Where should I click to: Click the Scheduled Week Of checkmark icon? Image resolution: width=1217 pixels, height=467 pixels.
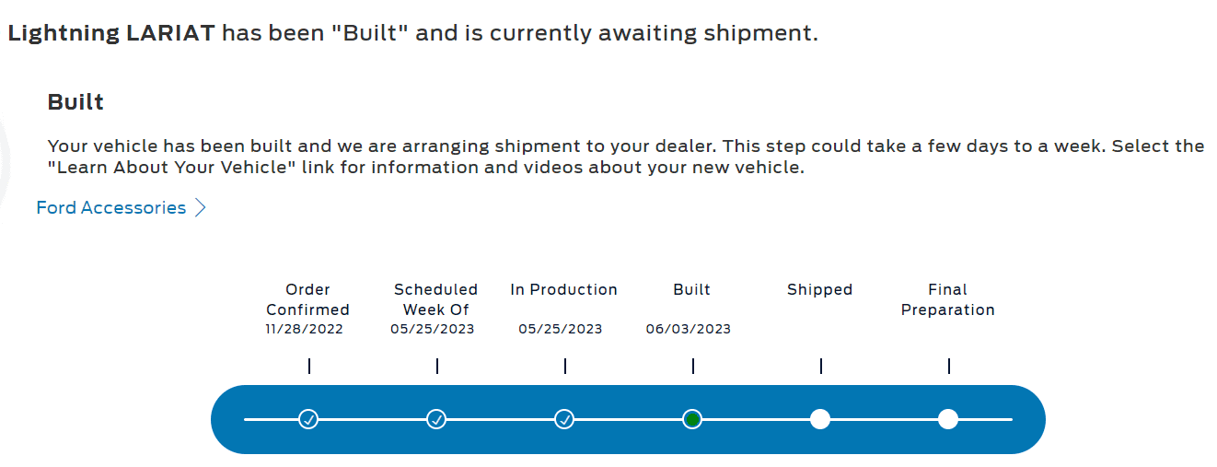437,420
